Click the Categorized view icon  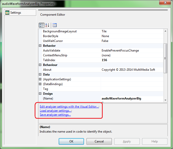tap(41, 25)
